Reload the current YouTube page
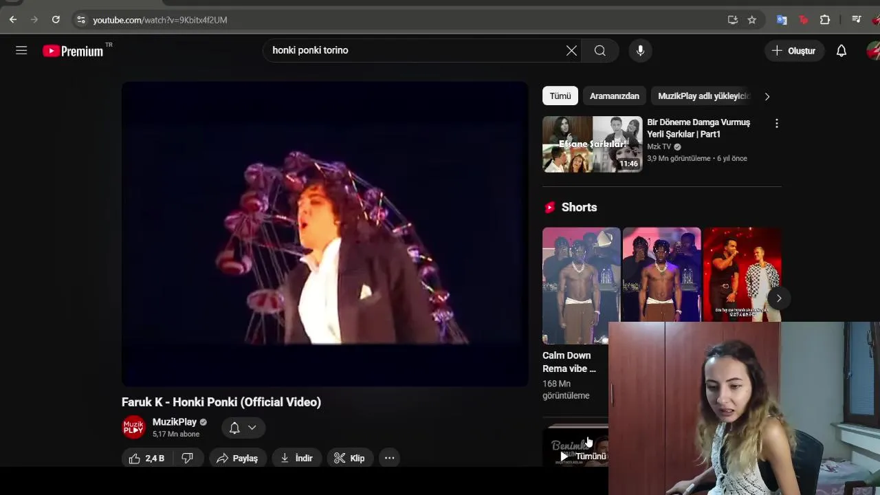880x495 pixels. click(x=56, y=20)
